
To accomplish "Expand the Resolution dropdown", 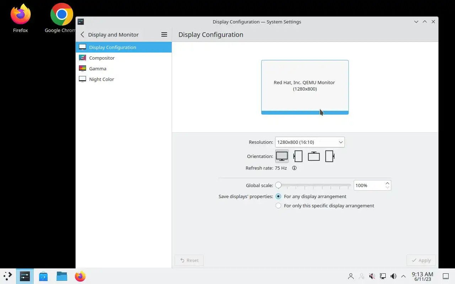I will coord(310,142).
